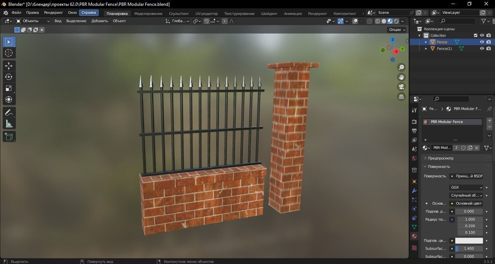The image size is (495, 264).
Task: Open the transform orientation dropdown
Action: pyautogui.click(x=177, y=21)
